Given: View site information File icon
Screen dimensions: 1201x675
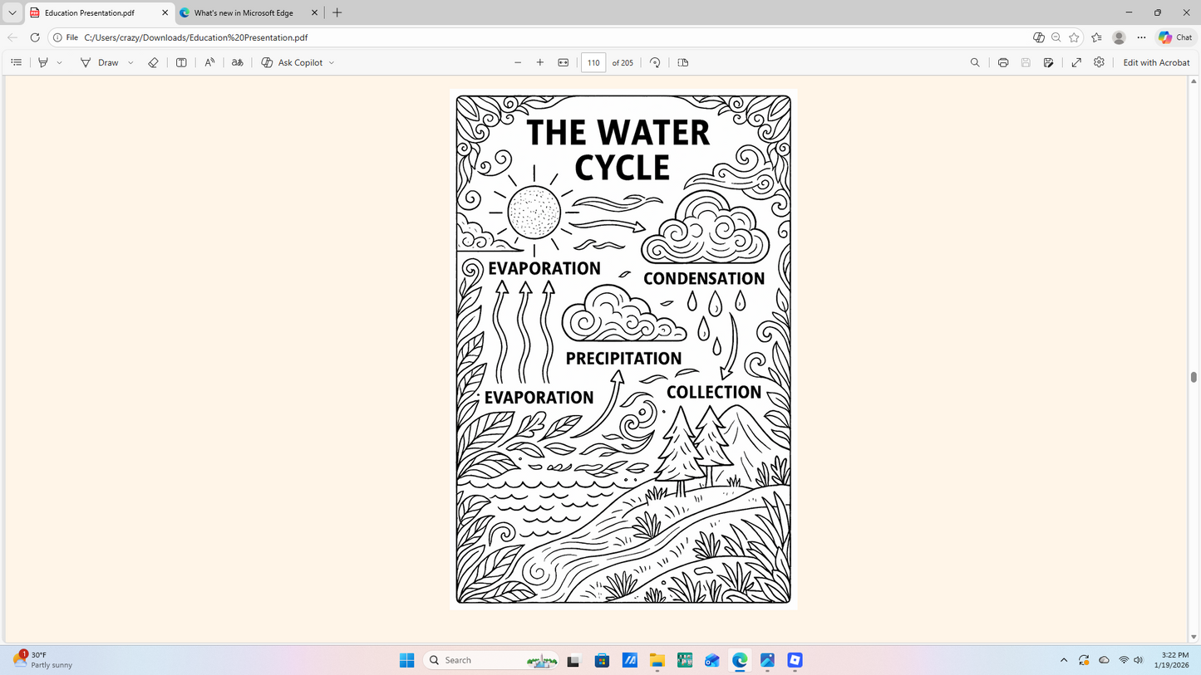Looking at the screenshot, I should click(66, 37).
